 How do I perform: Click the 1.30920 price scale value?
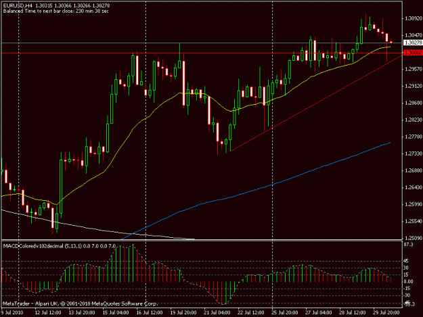coord(413,18)
